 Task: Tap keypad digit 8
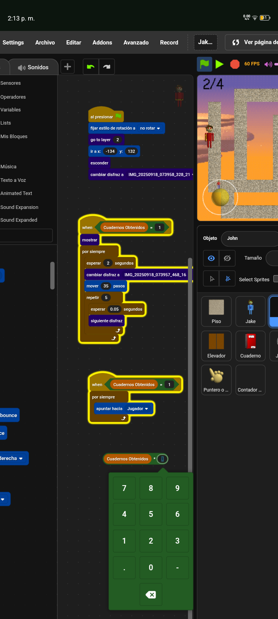151,488
